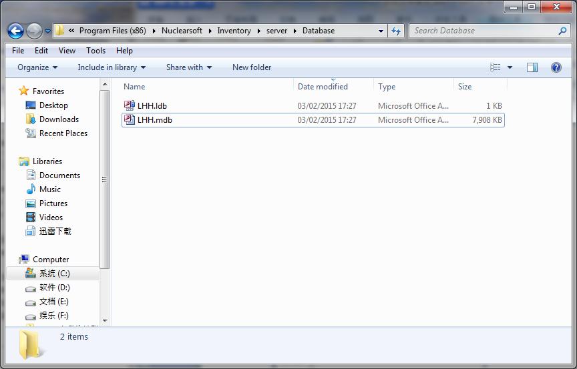Viewport: 577px width, 369px height.
Task: Click the sidebar scrollbar down arrow
Action: pos(105,321)
